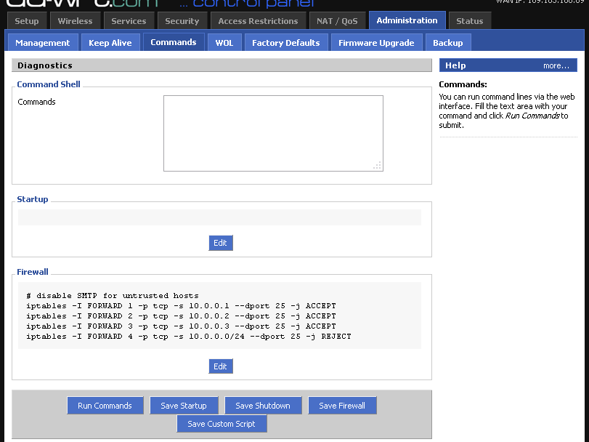Go to Factory Defaults sub-tab
This screenshot has width=589, height=442.
click(286, 42)
